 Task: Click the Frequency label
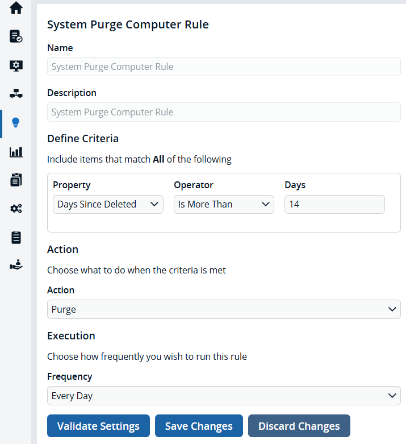[70, 376]
